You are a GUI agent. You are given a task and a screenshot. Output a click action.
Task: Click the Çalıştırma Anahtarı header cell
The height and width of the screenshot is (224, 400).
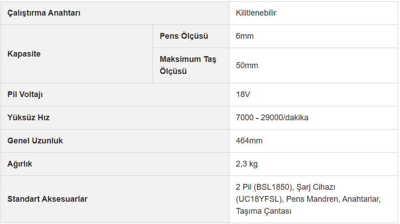pyautogui.click(x=115, y=13)
